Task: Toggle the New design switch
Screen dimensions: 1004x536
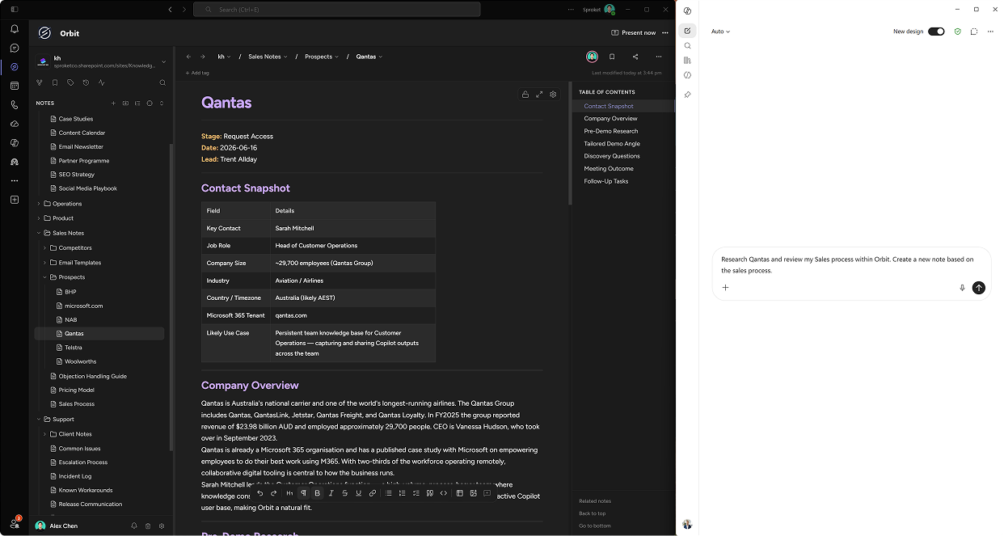Action: pyautogui.click(x=936, y=32)
